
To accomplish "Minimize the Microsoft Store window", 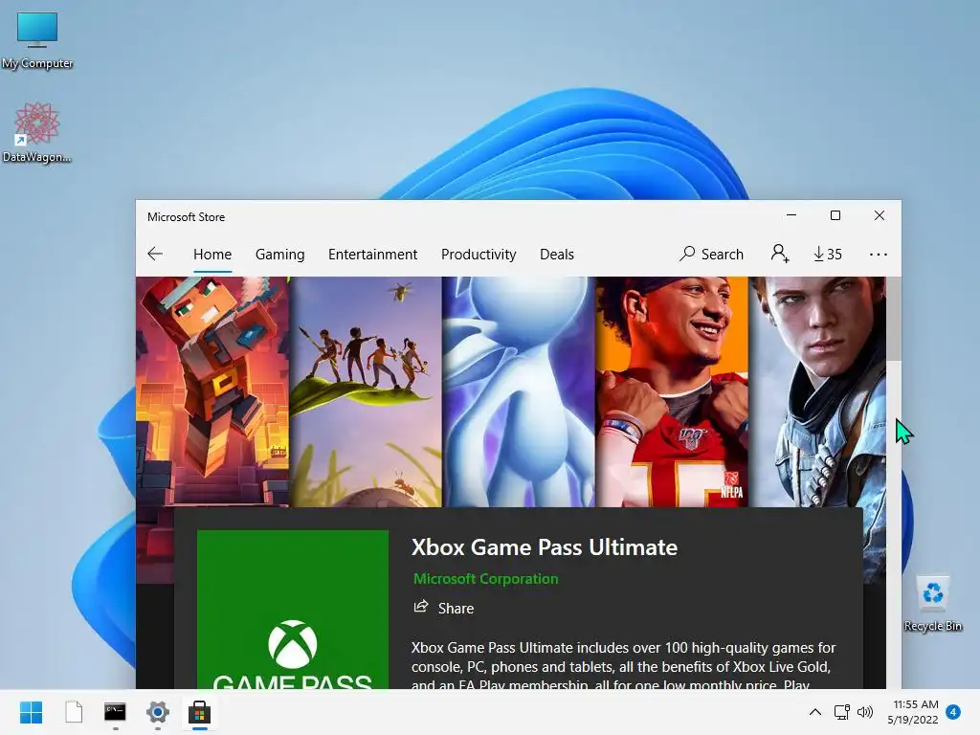I will point(791,215).
